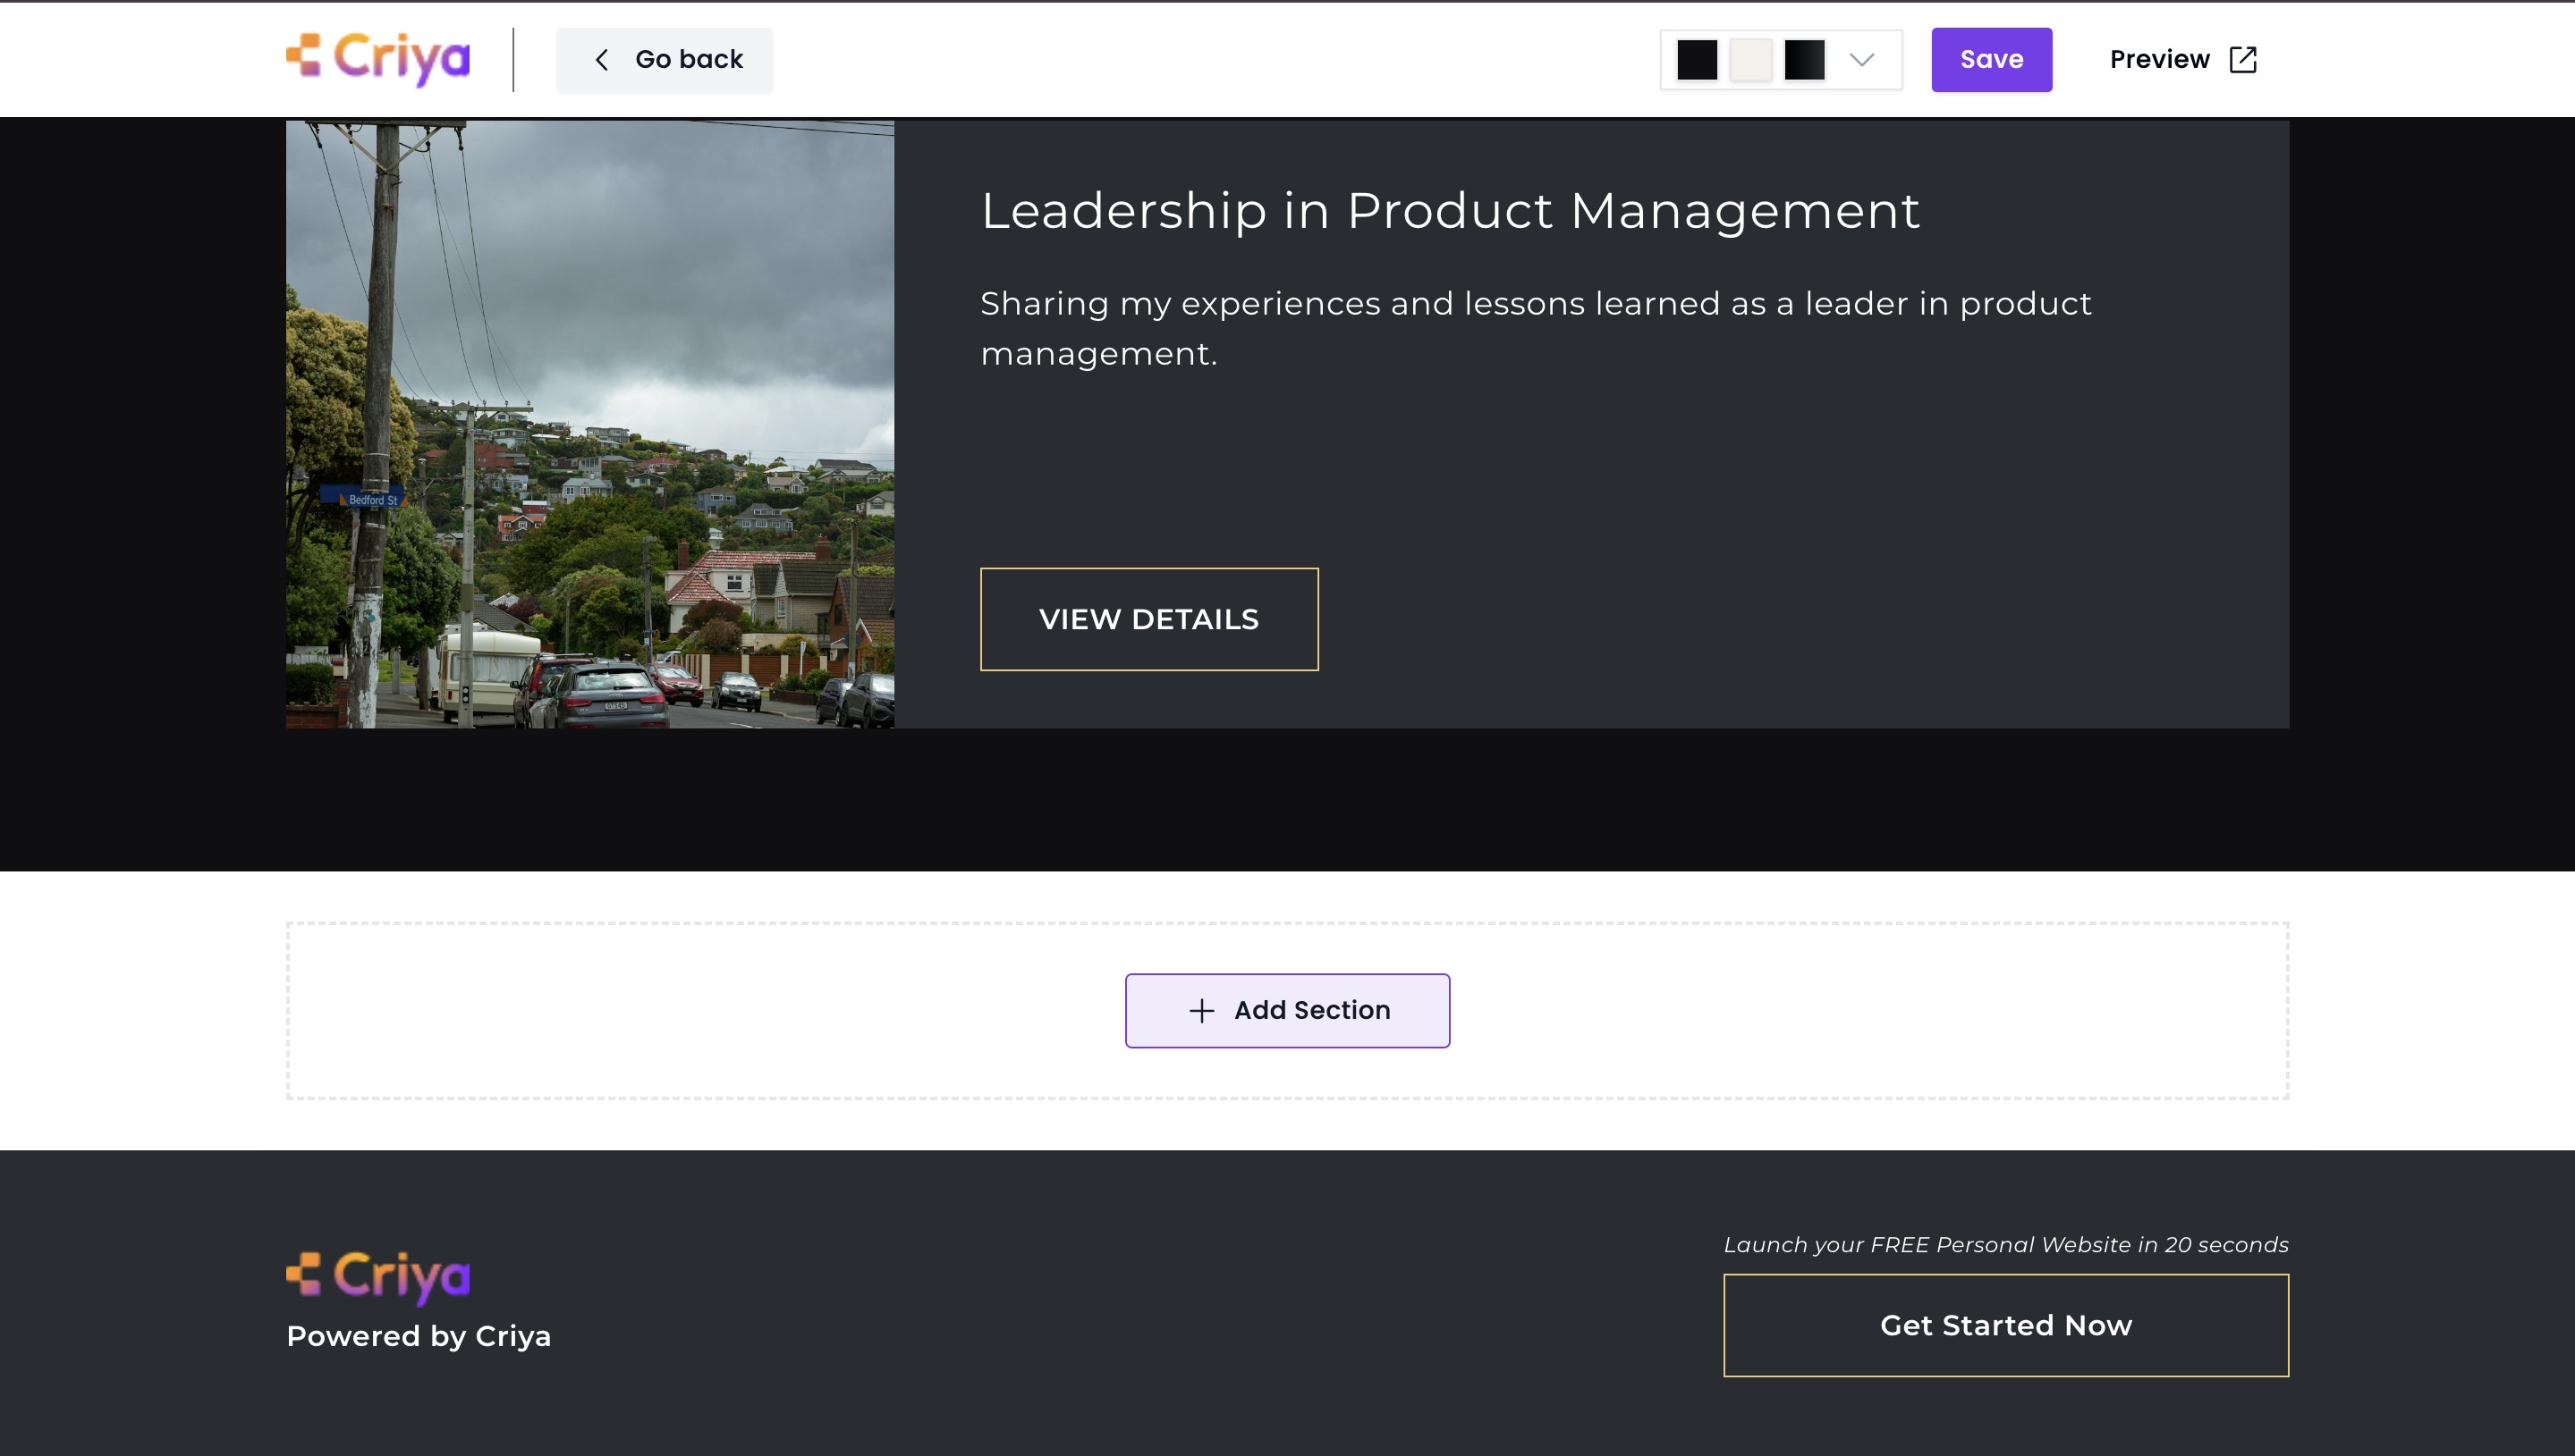Click the Add Section button
The image size is (2575, 1456).
(x=1286, y=1011)
